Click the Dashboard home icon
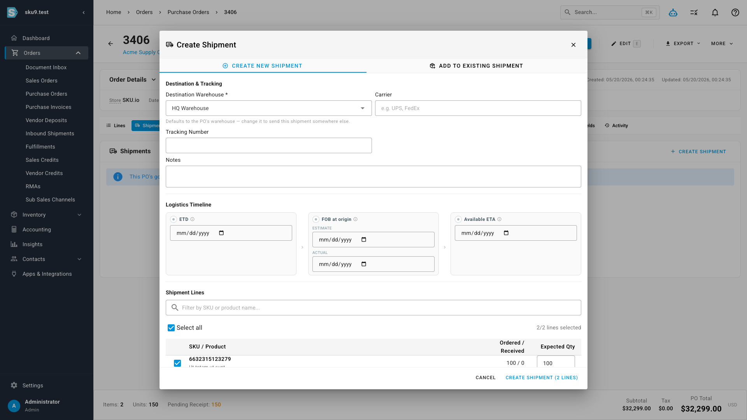Screen dimensions: 747x420 [14, 38]
